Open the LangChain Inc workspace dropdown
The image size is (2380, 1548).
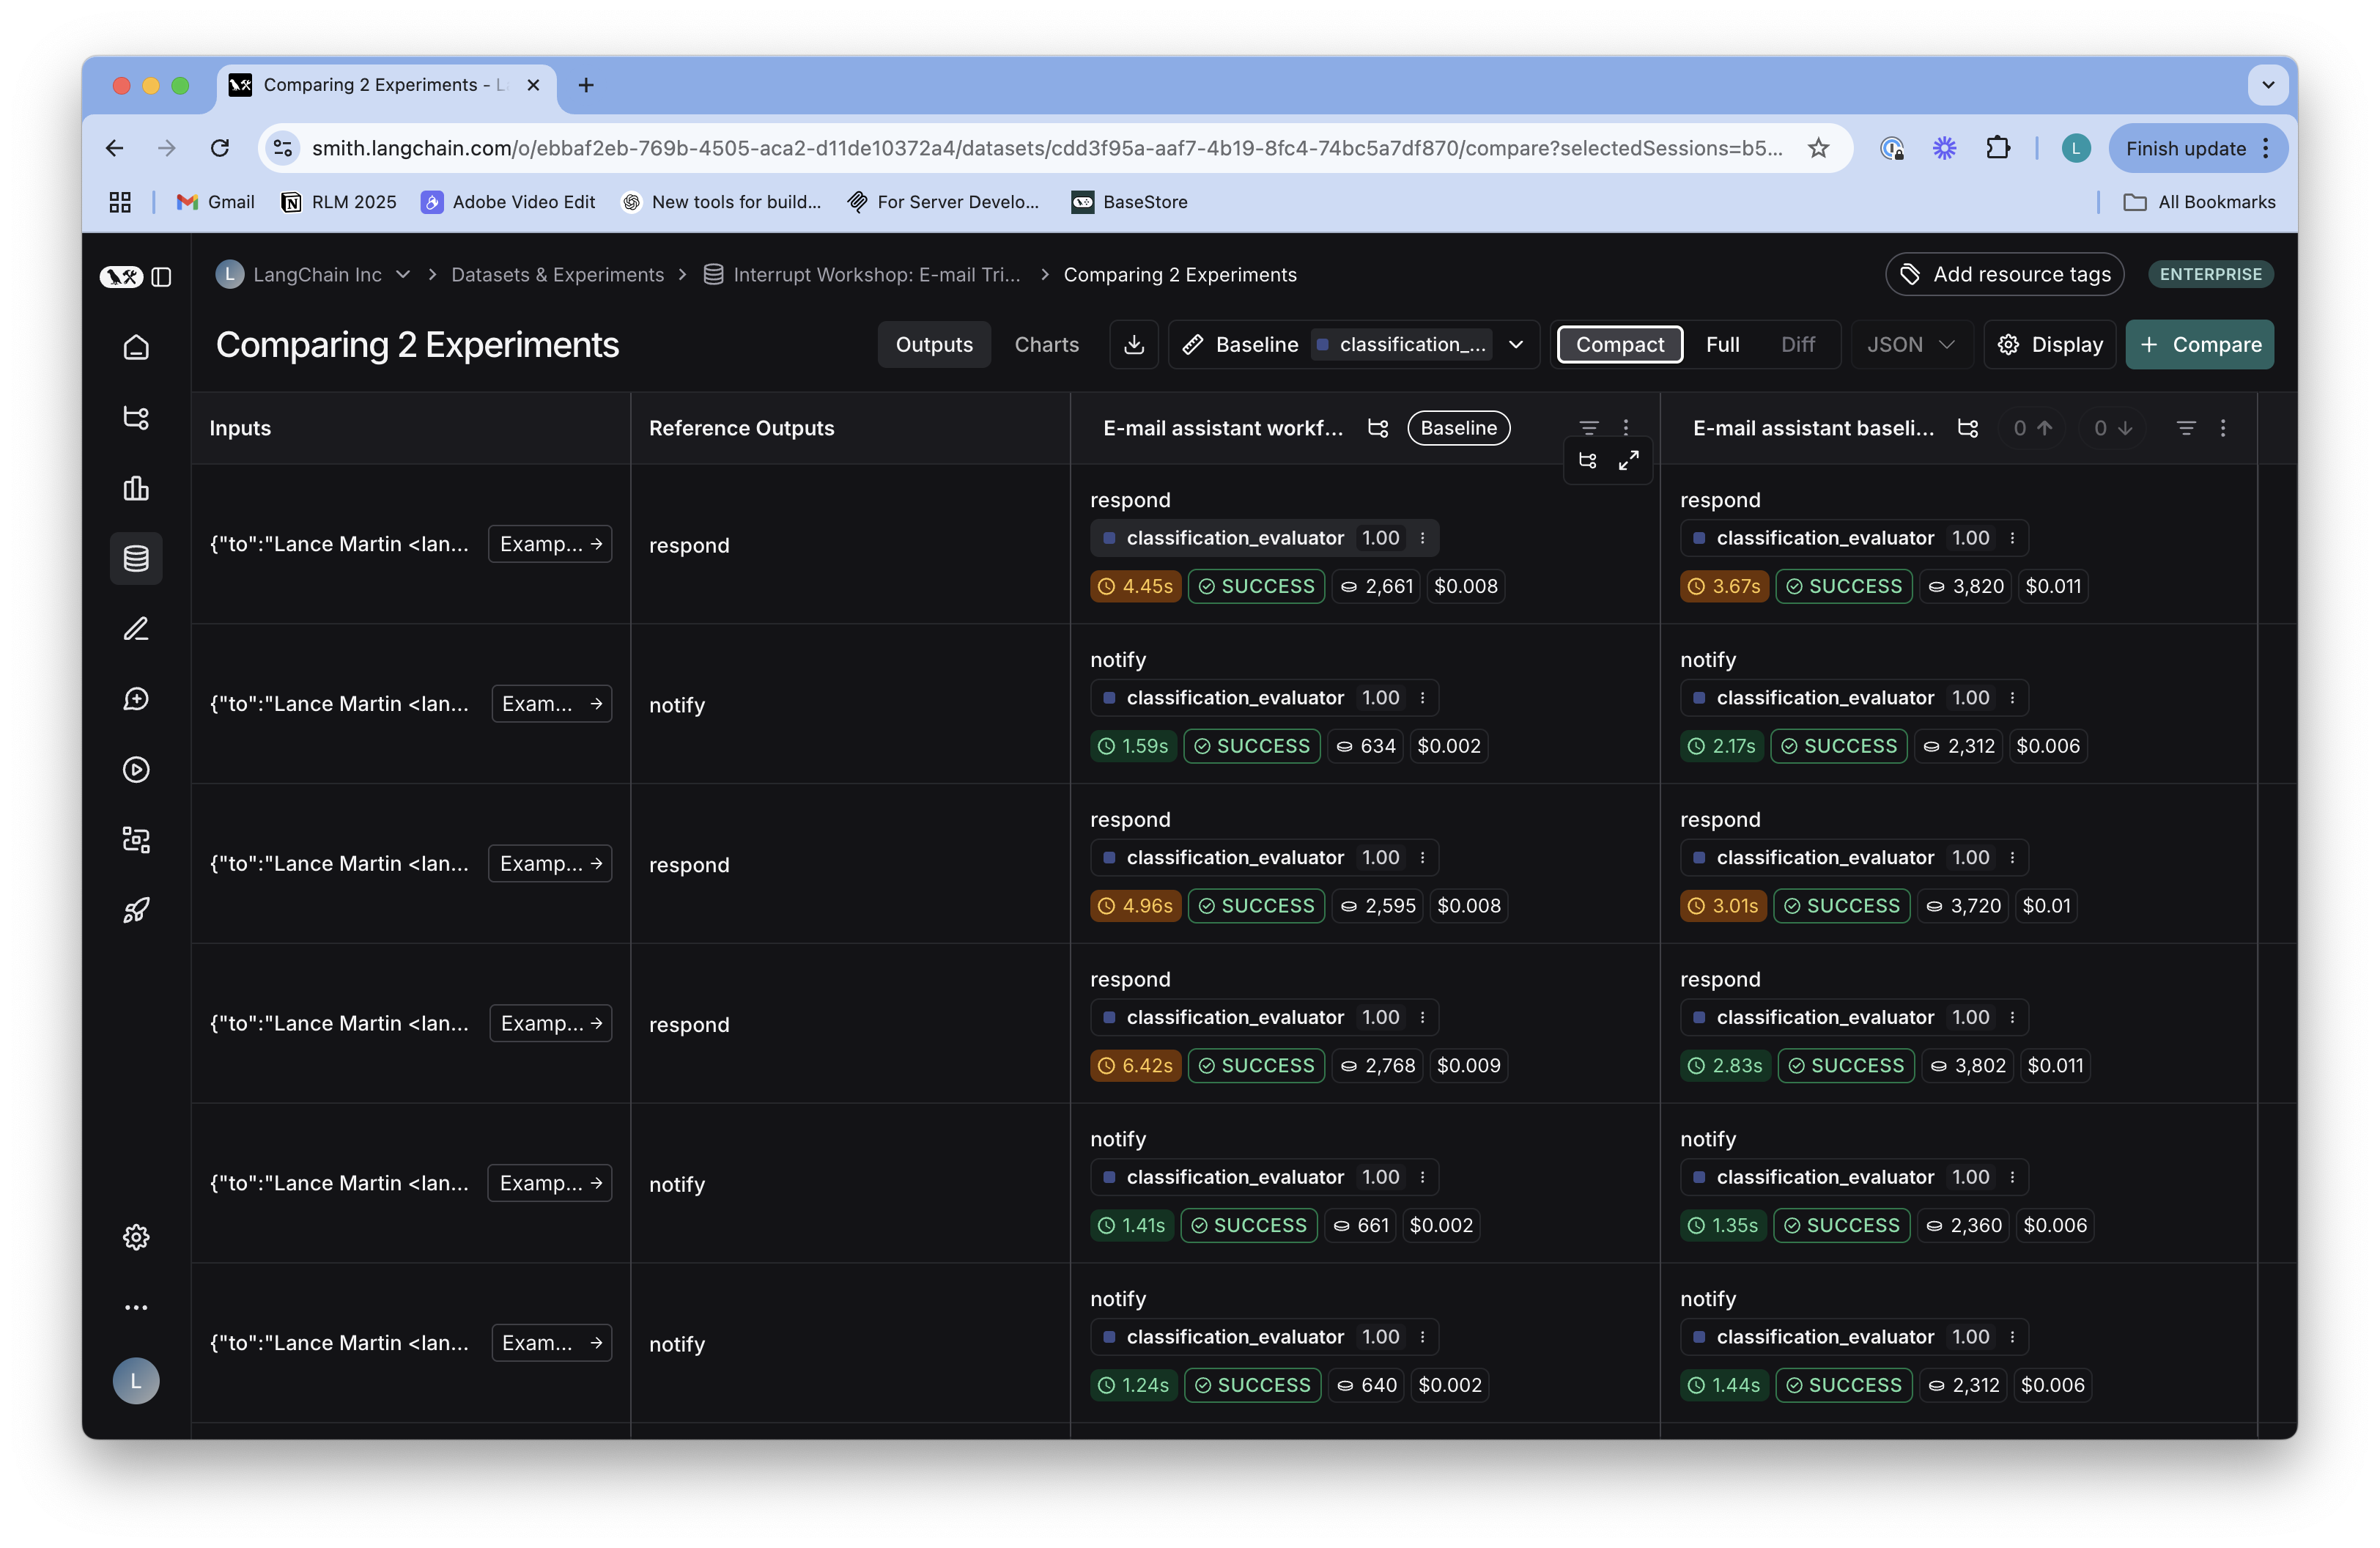click(404, 274)
